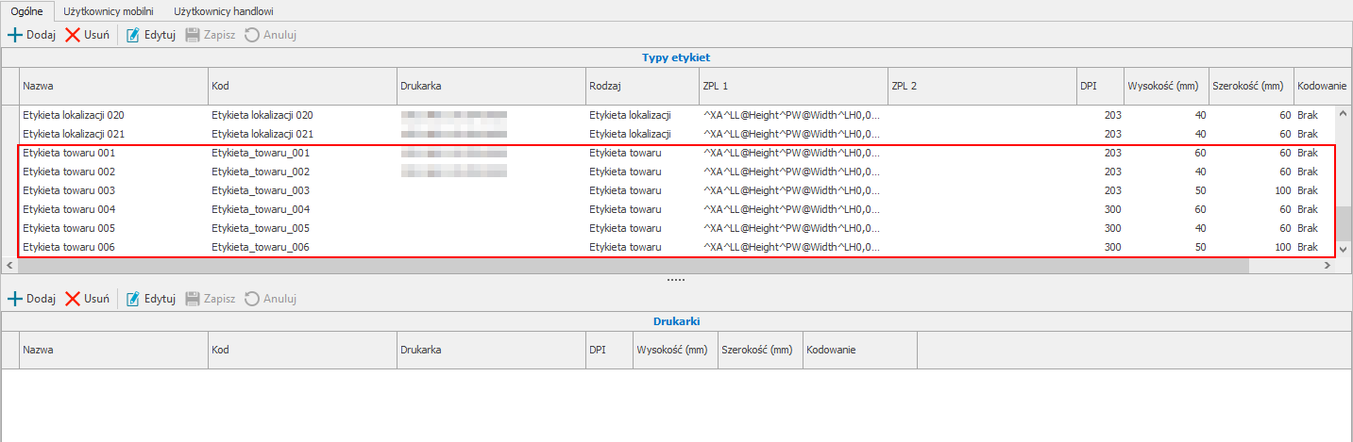Viewport: 1353px width, 442px height.
Task: Click the Usuń button in label types toolbar
Action: click(87, 35)
